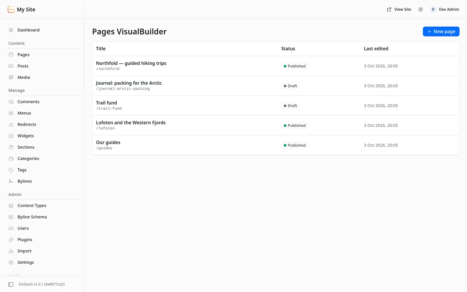The height and width of the screenshot is (292, 467).
Task: Click the Widgets puzzle icon
Action: (11, 136)
